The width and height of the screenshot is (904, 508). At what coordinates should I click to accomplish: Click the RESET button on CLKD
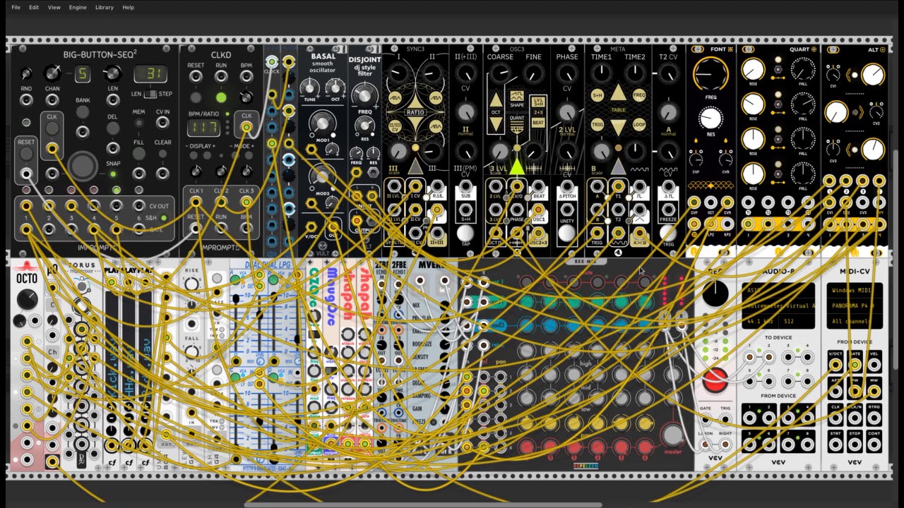tap(196, 97)
